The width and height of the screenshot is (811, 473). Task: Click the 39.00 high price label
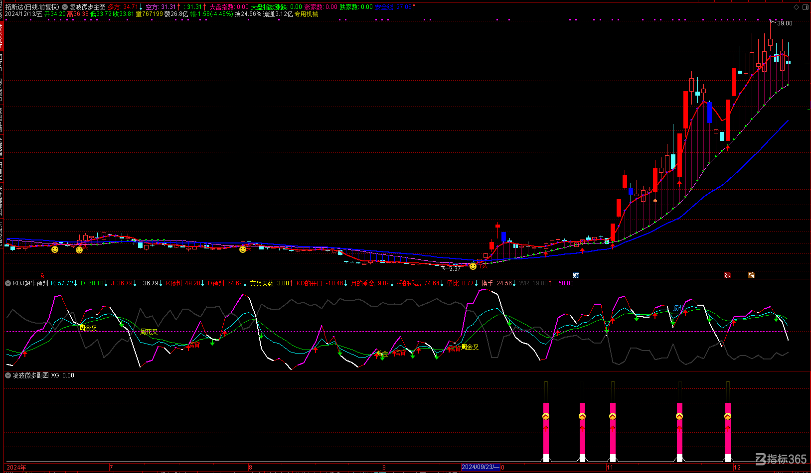pyautogui.click(x=785, y=23)
